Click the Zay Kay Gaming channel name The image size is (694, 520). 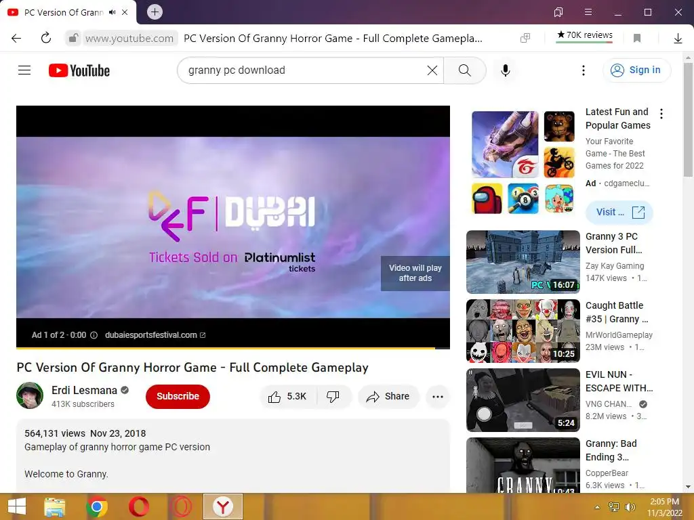pos(615,265)
